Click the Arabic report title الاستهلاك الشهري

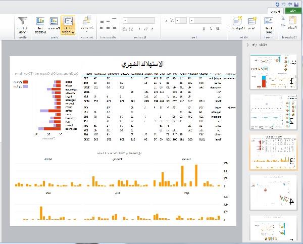point(142,64)
